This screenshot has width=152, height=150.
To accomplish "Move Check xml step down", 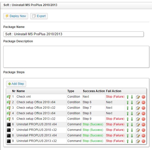I will (x=132, y=97).
